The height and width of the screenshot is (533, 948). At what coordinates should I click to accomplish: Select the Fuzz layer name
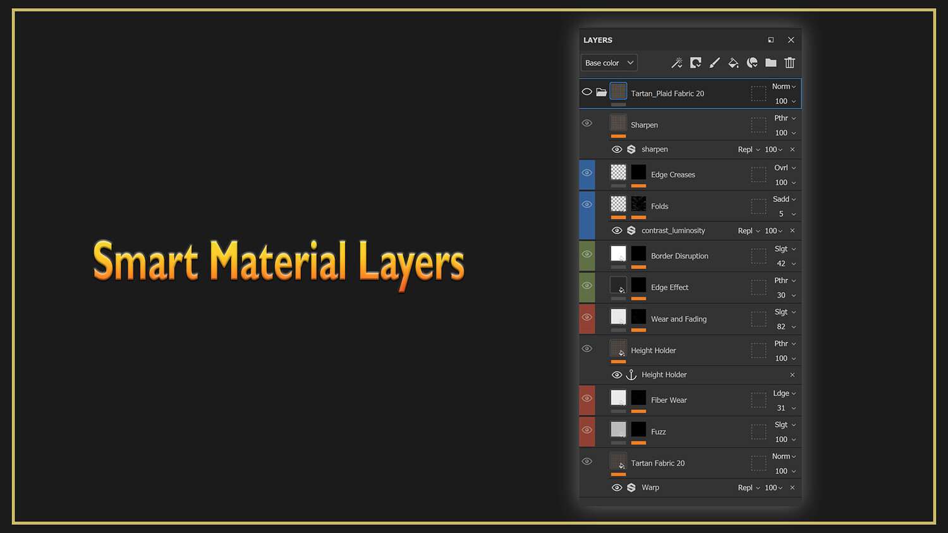point(659,432)
